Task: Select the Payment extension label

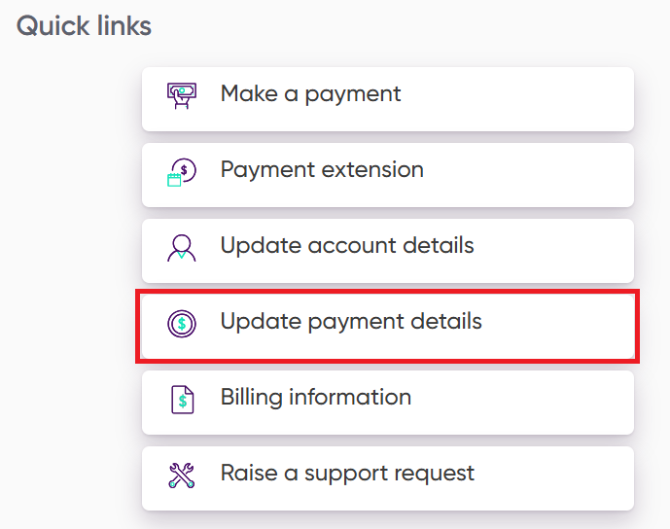Action: click(x=322, y=170)
